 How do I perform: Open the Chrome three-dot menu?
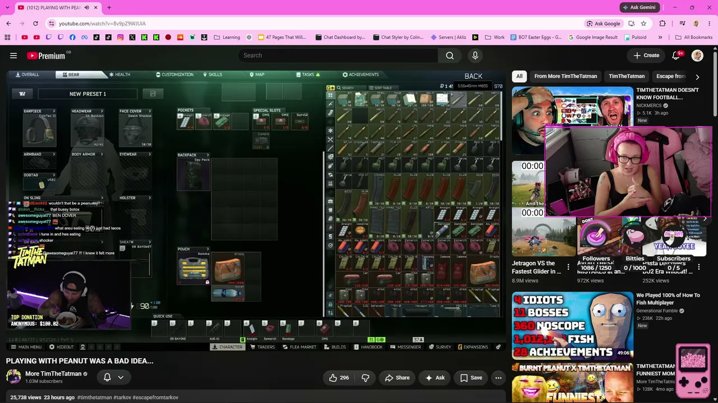pyautogui.click(x=709, y=24)
